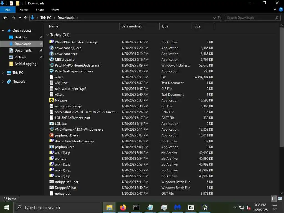Open the recent locations dropdown arrow
The height and width of the screenshot is (213, 284).
[20, 18]
